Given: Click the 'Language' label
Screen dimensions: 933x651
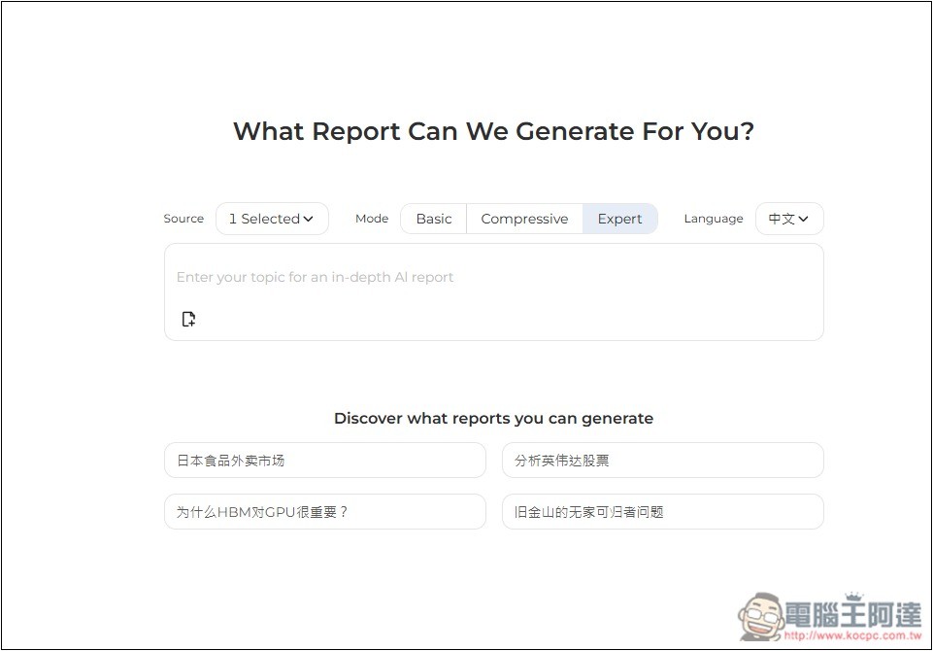Looking at the screenshot, I should pyautogui.click(x=713, y=219).
